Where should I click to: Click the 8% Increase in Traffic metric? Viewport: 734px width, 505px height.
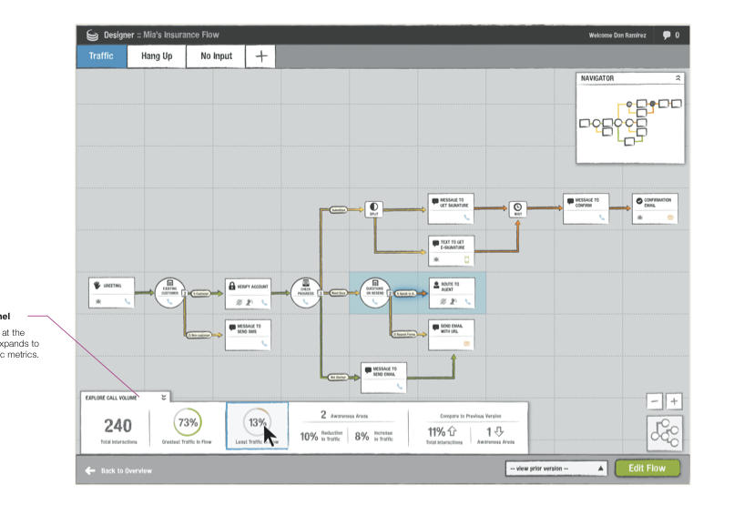[x=373, y=436]
